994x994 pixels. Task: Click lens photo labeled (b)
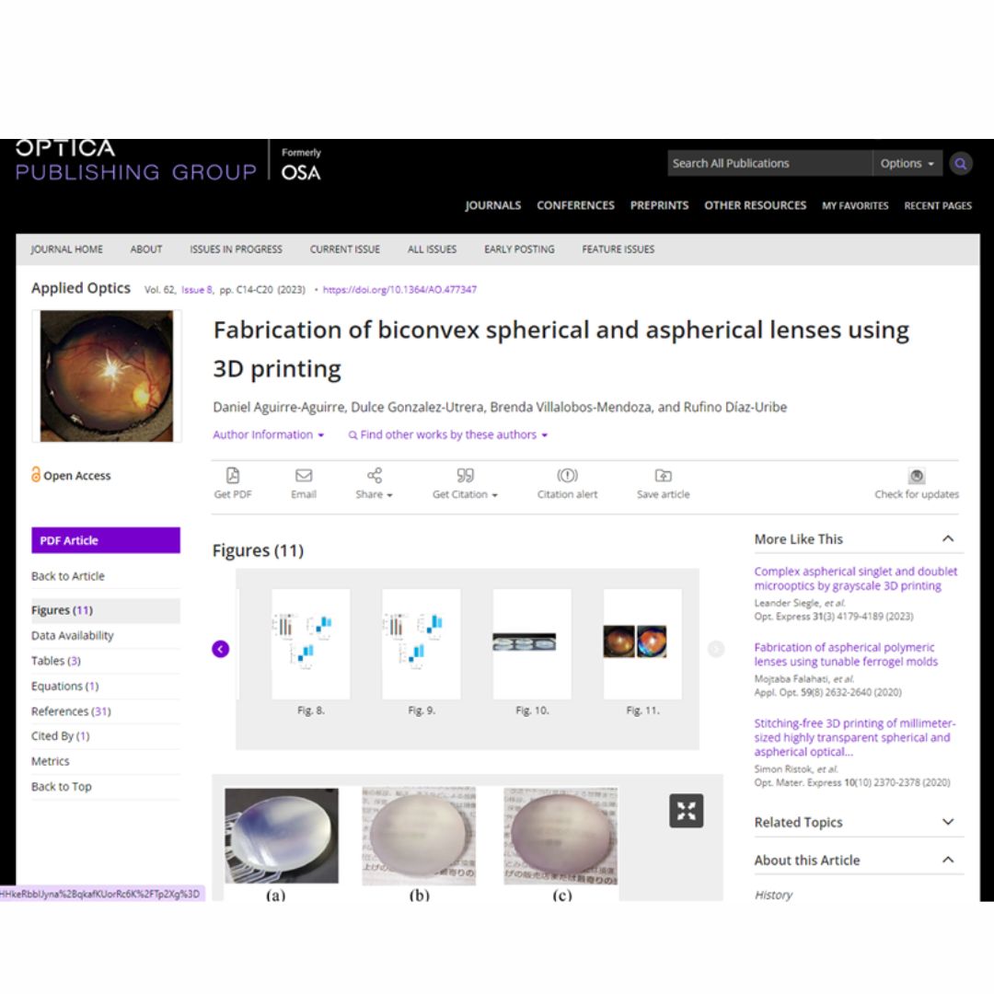point(419,836)
